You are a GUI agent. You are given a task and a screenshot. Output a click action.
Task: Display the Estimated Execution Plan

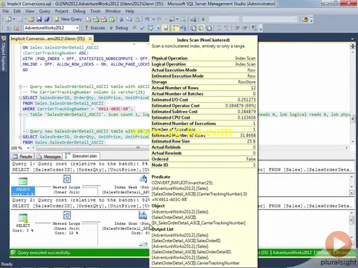pyautogui.click(x=150, y=28)
